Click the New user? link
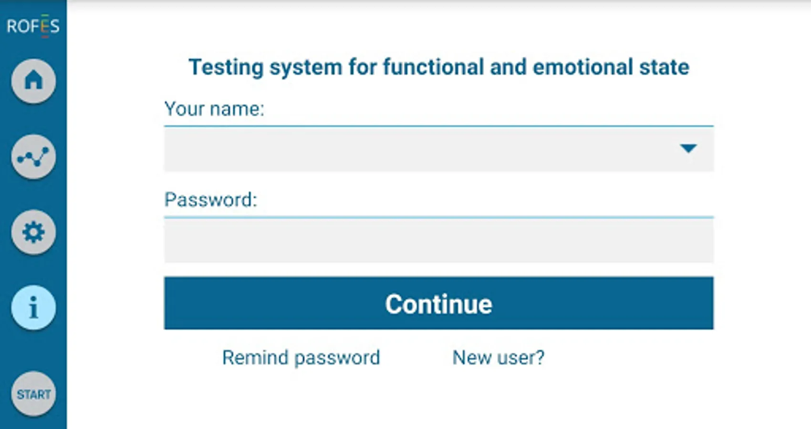The width and height of the screenshot is (811, 429). coord(498,357)
